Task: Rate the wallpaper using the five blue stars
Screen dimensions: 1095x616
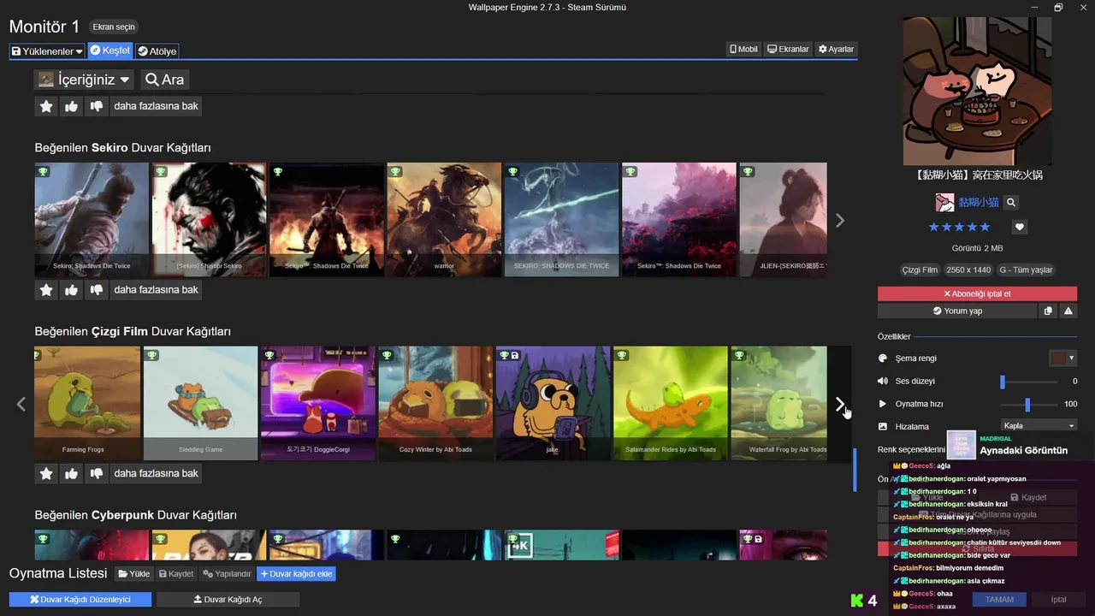Action: (x=959, y=228)
